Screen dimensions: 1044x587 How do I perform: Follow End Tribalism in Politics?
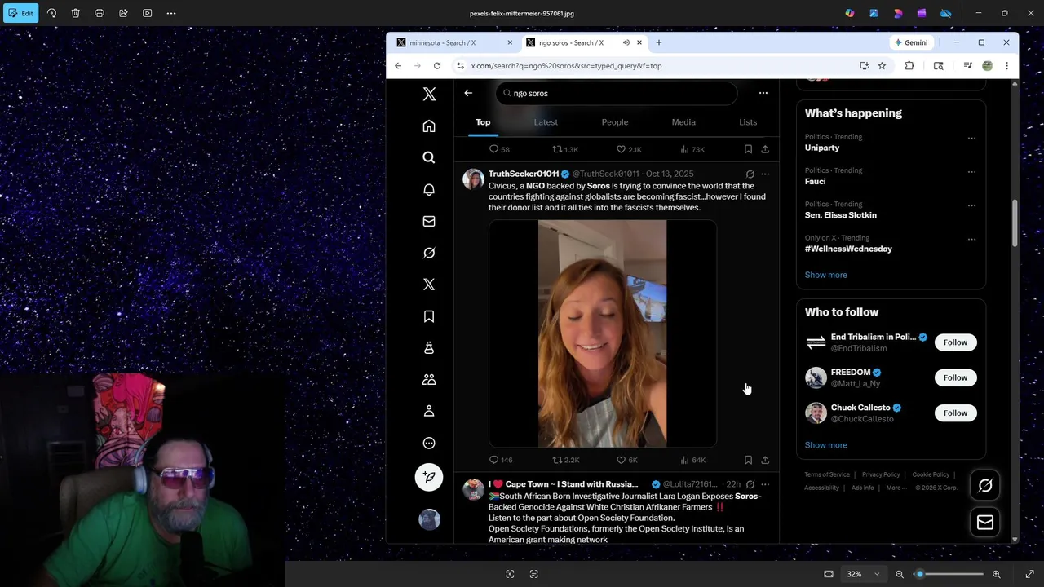coord(955,342)
